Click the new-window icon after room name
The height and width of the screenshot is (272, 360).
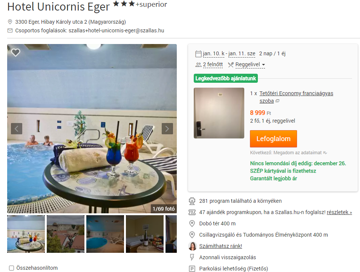(x=277, y=101)
